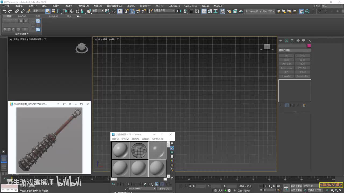Toggle Angle Snap in the toolbar
This screenshot has width=344, height=193.
132,11
